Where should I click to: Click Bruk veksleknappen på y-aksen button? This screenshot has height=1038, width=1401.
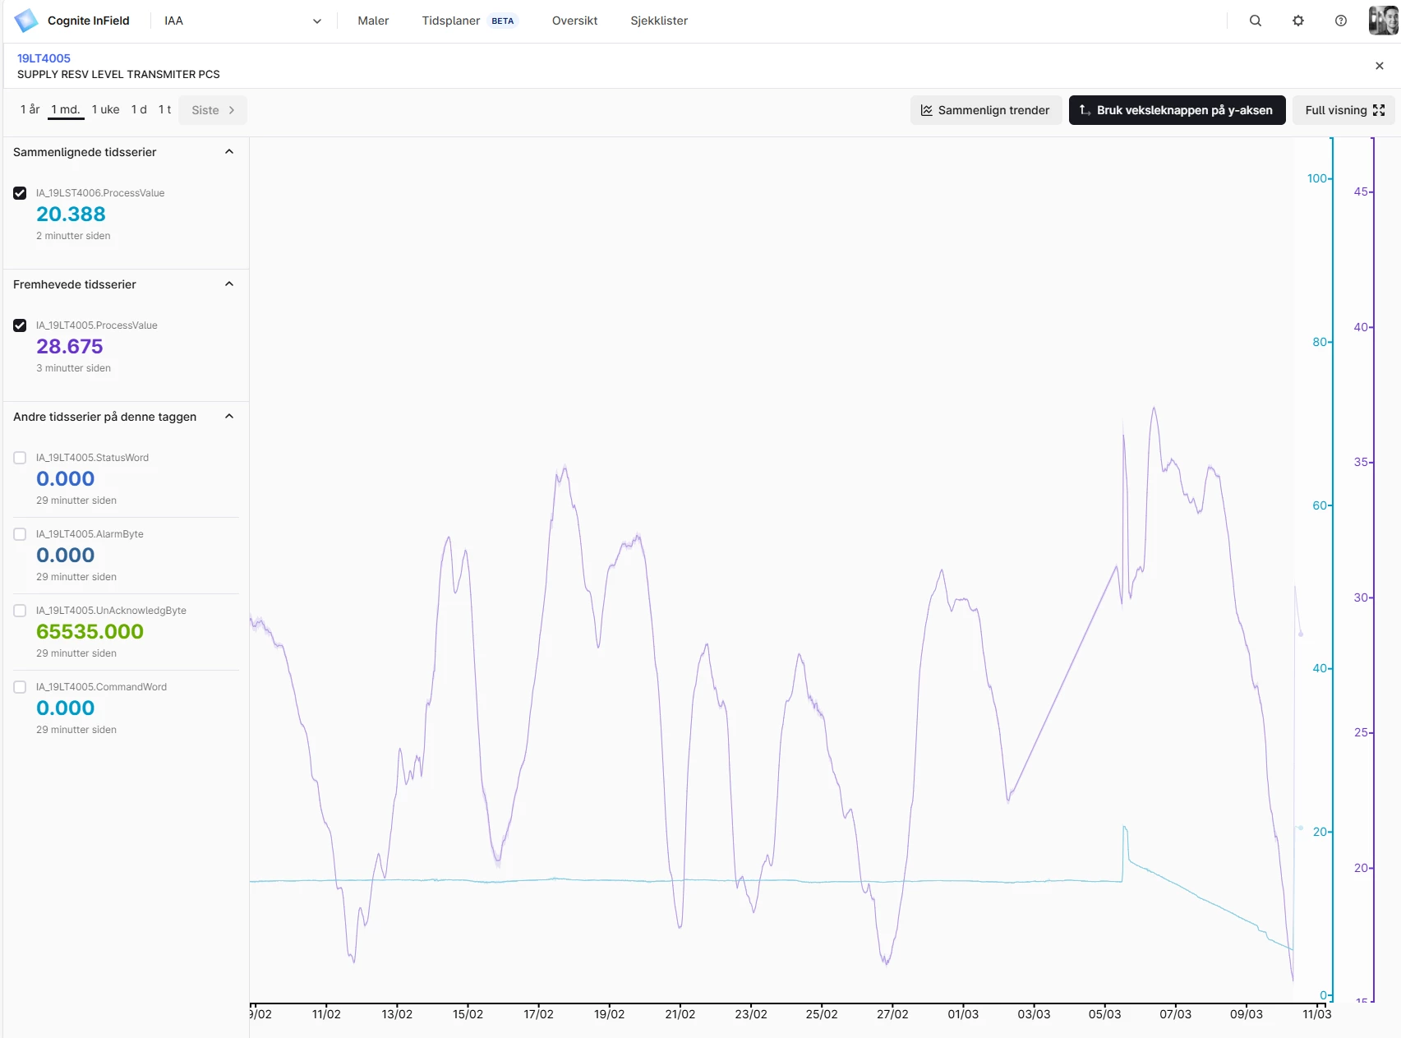pos(1177,110)
